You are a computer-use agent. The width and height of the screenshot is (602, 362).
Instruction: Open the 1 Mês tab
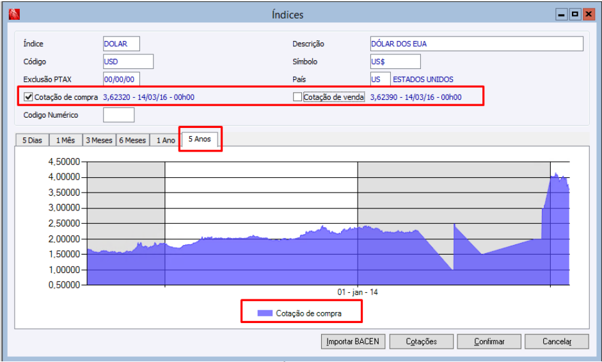[x=65, y=140]
